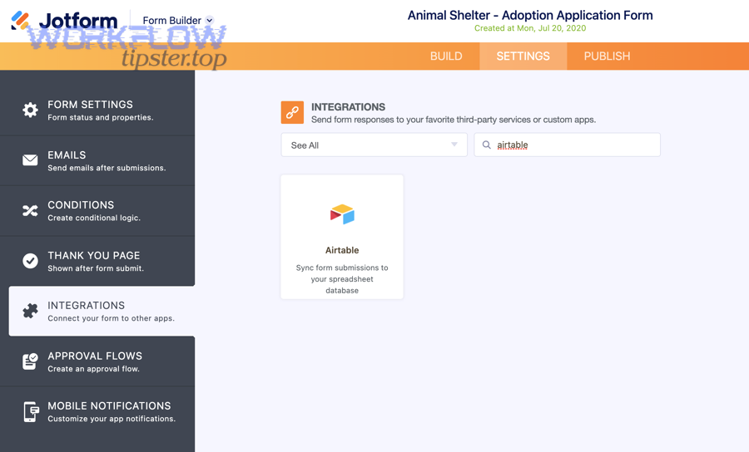Screen dimensions: 749x452
Task: Click the search magnifier icon
Action: click(x=486, y=145)
